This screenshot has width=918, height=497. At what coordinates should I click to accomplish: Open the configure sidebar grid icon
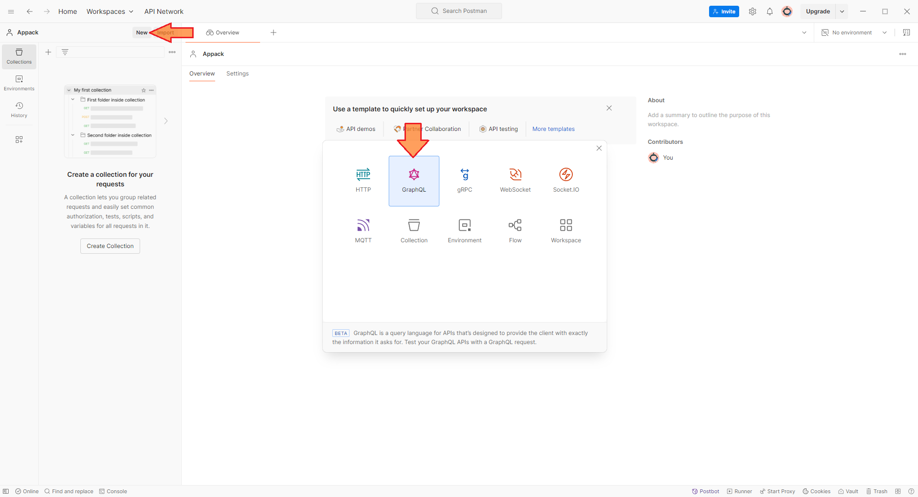(x=19, y=140)
